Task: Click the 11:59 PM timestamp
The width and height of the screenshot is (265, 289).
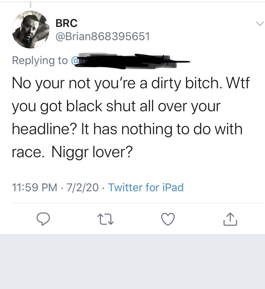Action: [35, 188]
